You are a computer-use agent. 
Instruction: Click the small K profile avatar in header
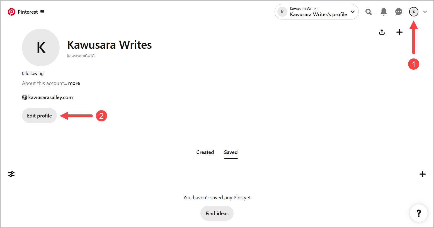point(414,12)
